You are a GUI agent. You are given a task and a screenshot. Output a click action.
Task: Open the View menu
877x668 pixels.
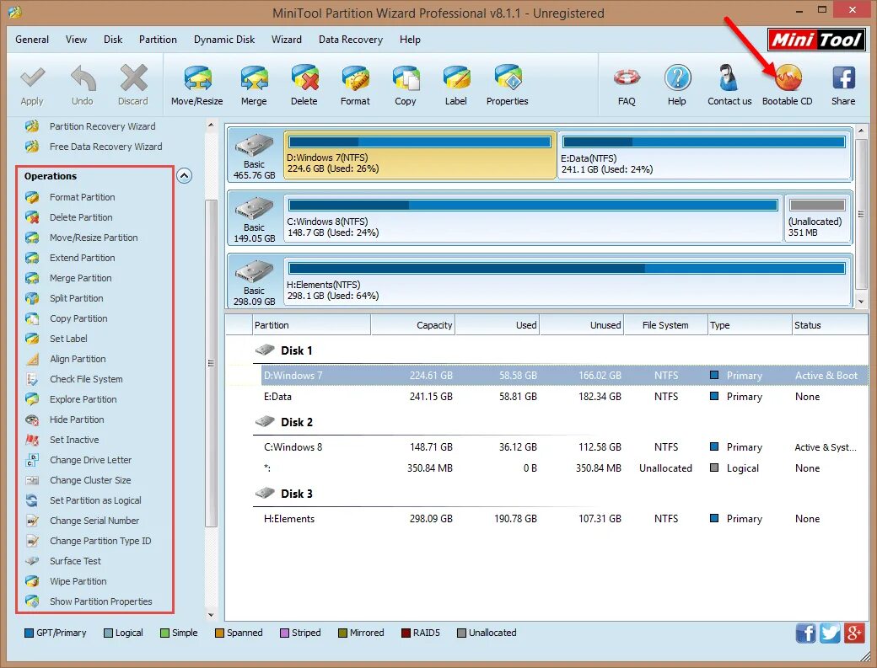76,40
